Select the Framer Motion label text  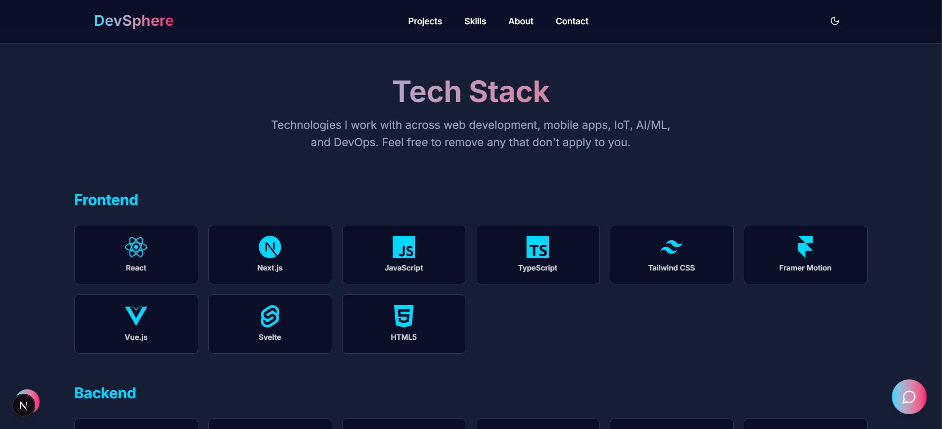coord(805,268)
